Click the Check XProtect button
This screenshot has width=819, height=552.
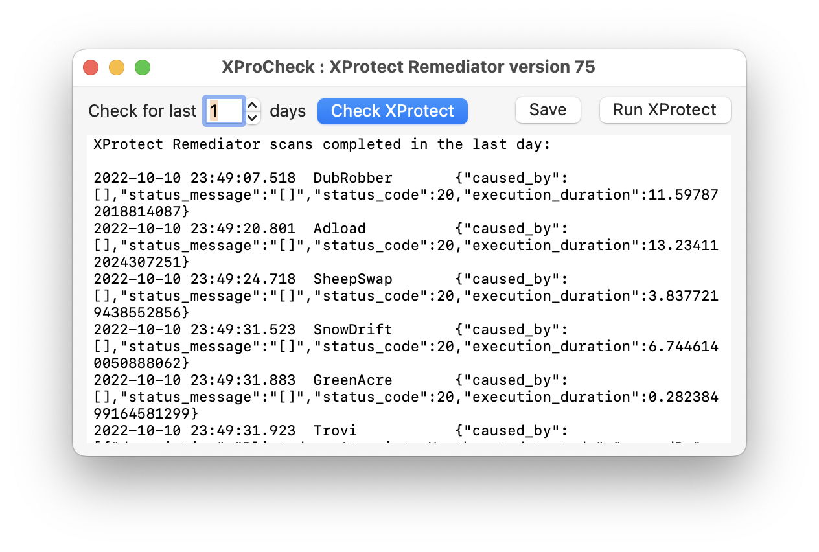coord(392,111)
